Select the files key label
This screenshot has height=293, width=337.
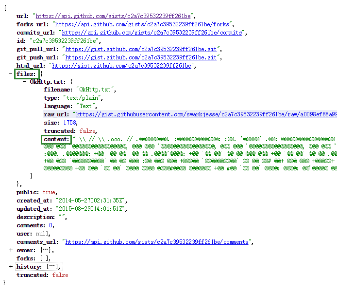pyautogui.click(x=26, y=74)
